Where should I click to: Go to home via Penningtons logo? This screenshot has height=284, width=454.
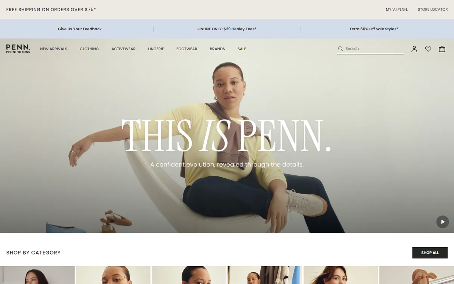18,48
